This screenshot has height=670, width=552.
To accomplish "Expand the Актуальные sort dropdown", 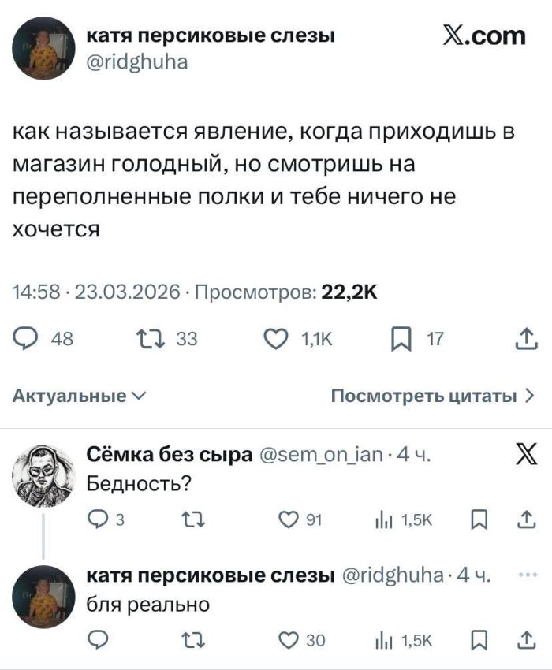I will click(x=79, y=396).
